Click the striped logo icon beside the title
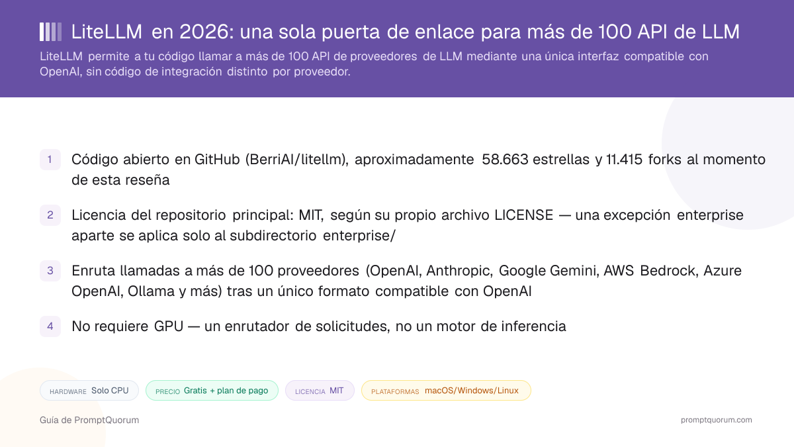794x447 pixels. coord(51,32)
